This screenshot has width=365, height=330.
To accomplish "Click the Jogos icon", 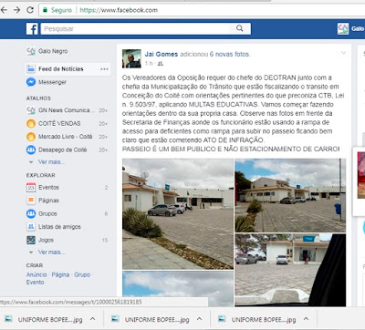I will click(x=31, y=240).
